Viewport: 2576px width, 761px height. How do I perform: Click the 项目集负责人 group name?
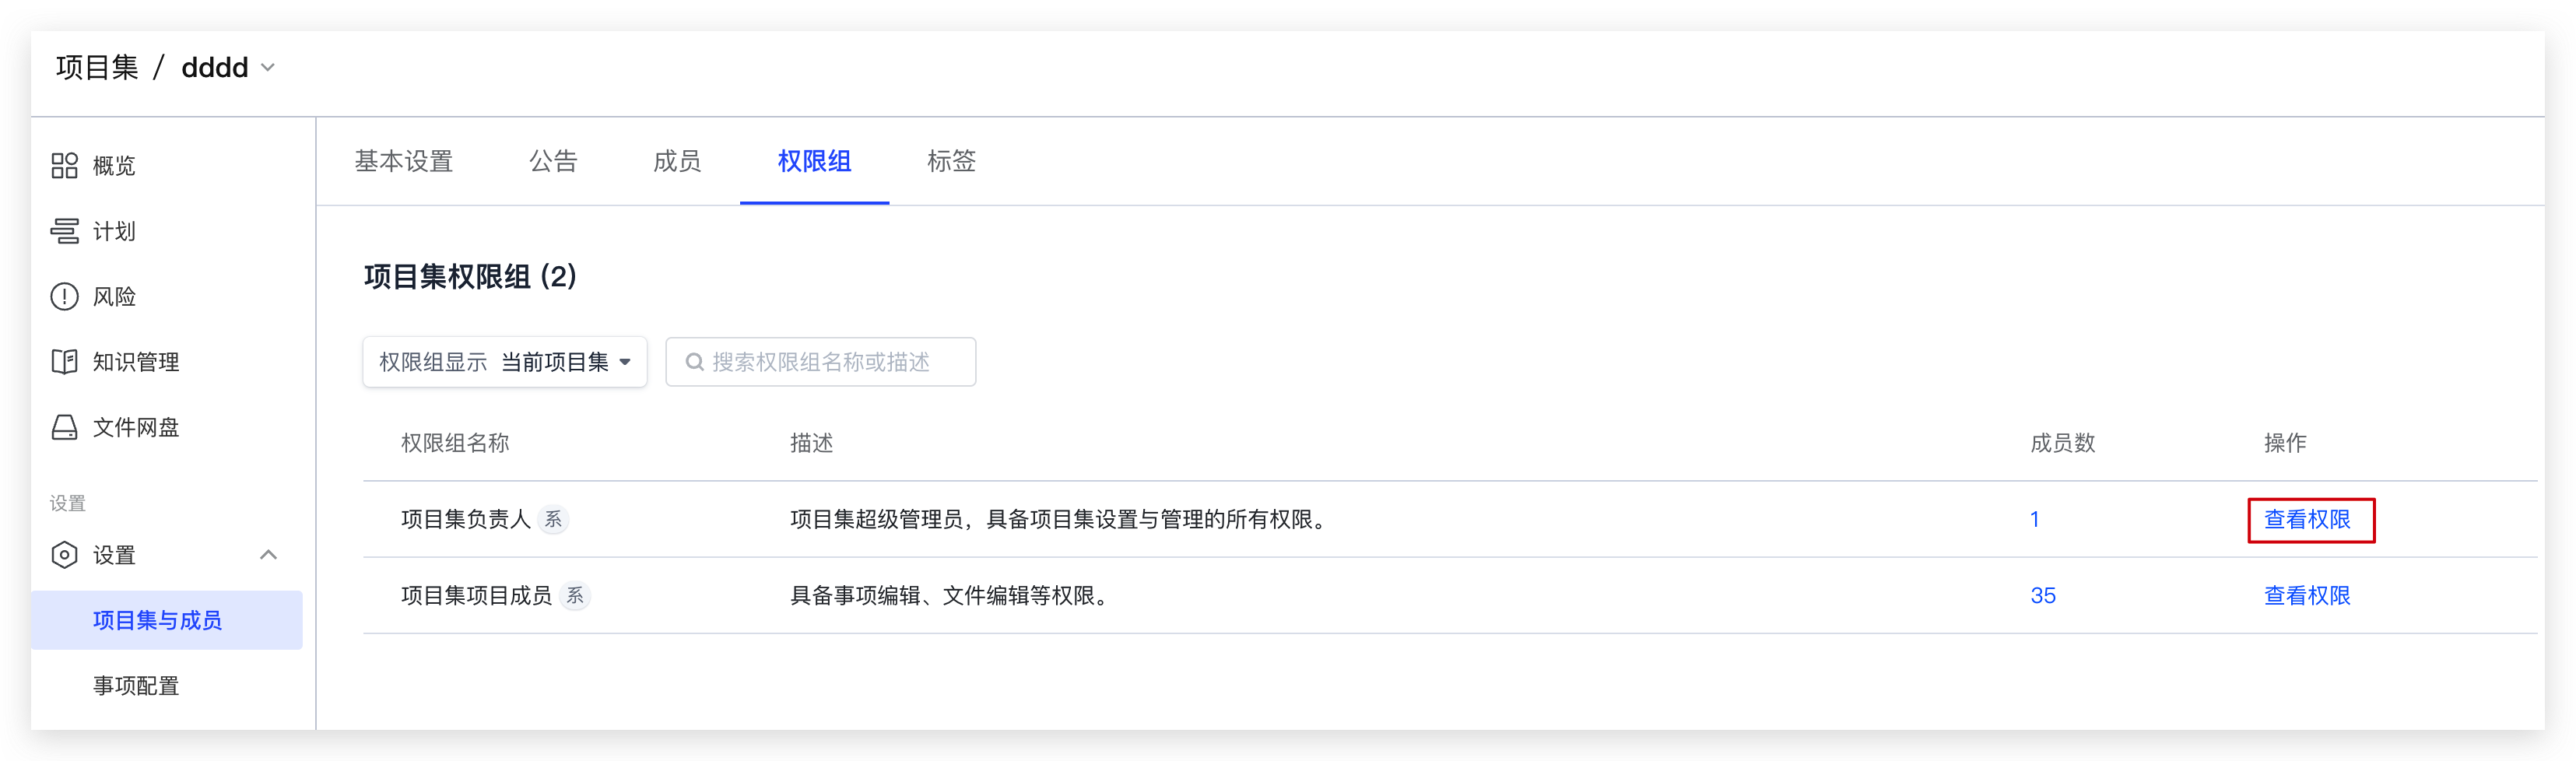coord(465,520)
